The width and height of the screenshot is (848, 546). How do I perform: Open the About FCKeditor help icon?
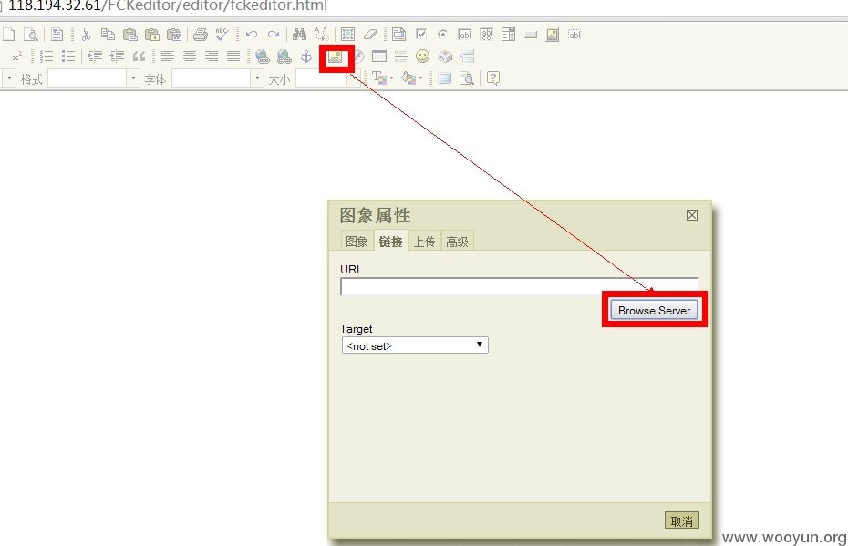coord(492,78)
